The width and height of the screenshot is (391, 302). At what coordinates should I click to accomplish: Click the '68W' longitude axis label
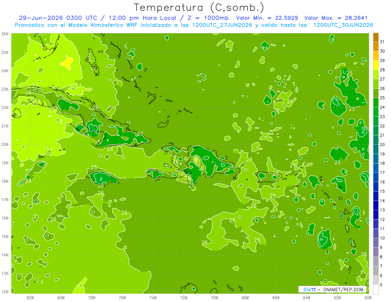click(245, 297)
